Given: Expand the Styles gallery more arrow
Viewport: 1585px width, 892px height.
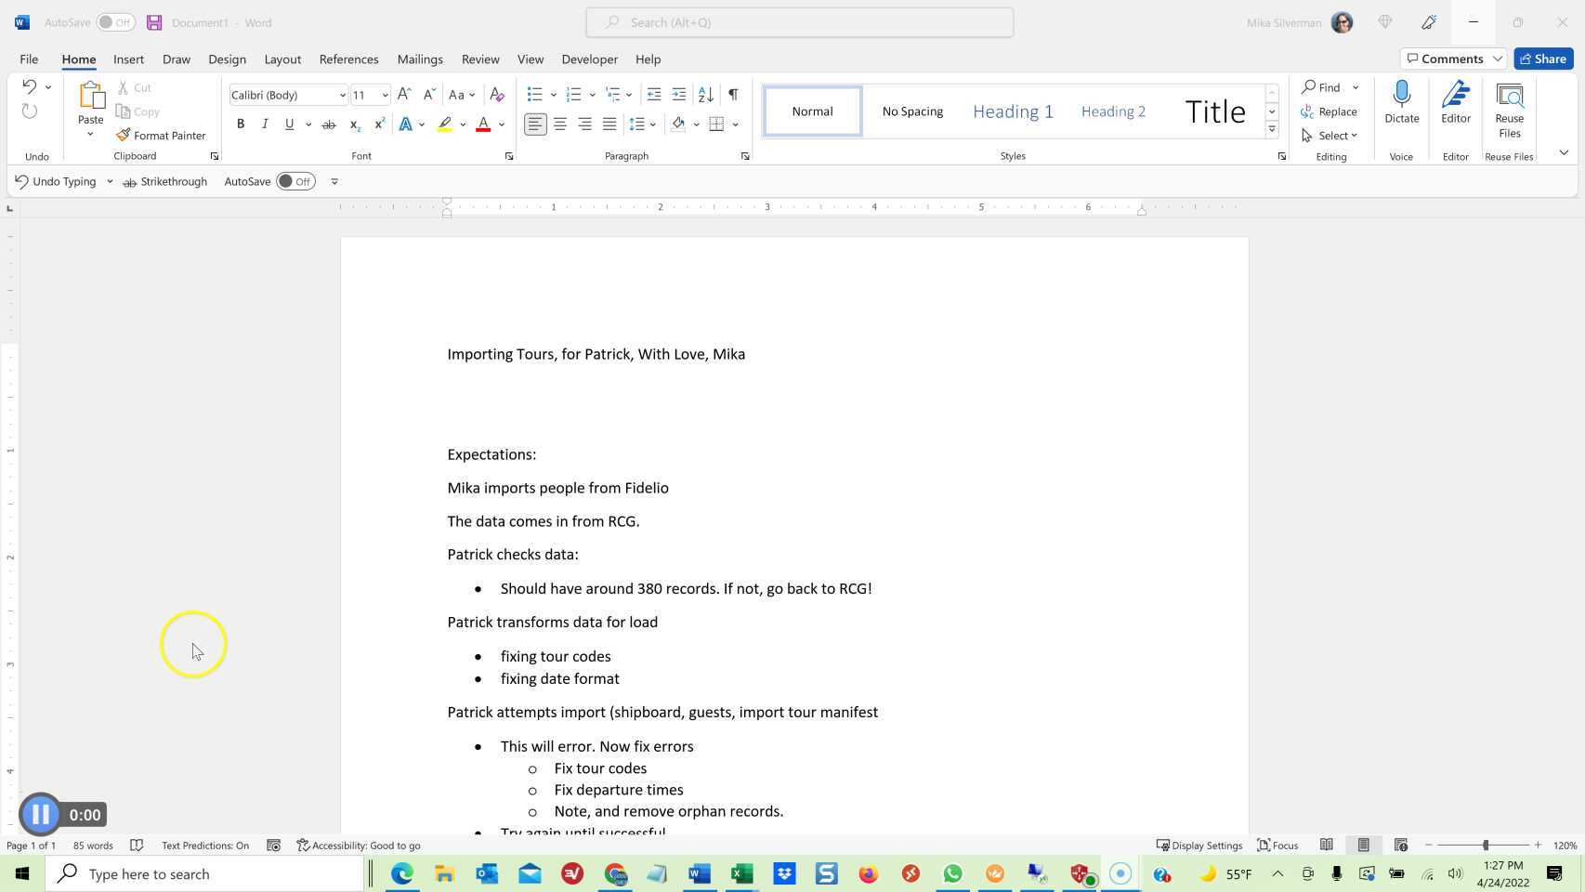Looking at the screenshot, I should [1272, 130].
